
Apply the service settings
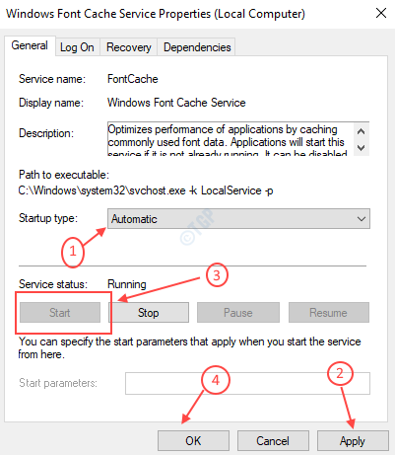click(x=353, y=441)
